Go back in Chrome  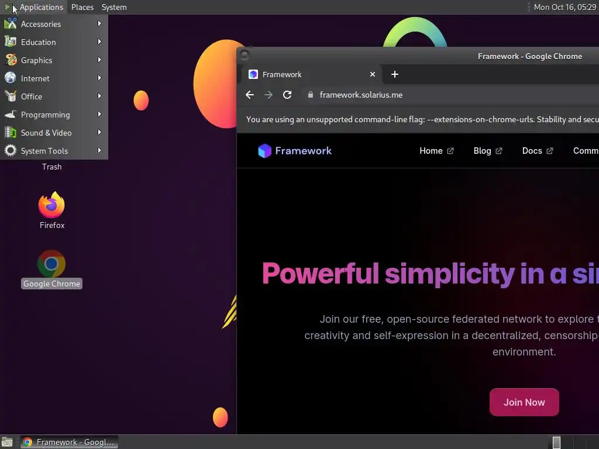(x=250, y=95)
